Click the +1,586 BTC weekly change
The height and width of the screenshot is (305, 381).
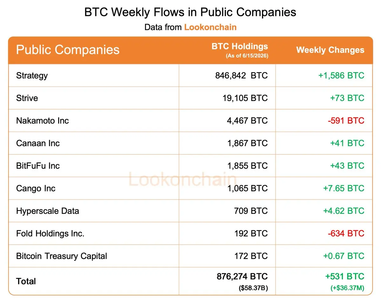point(341,75)
